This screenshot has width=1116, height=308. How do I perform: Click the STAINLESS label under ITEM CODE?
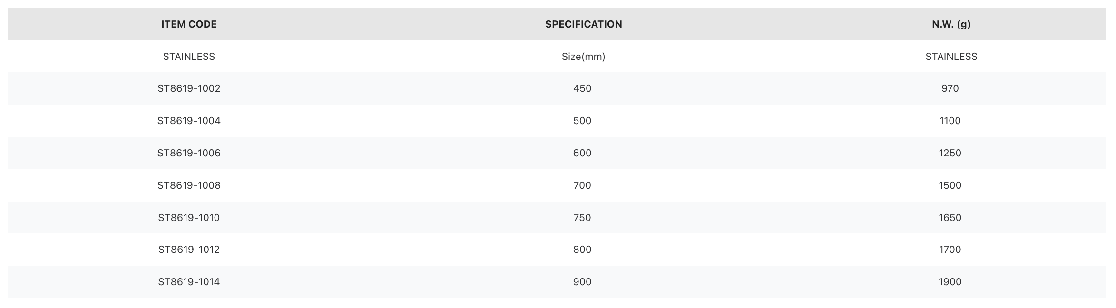189,57
